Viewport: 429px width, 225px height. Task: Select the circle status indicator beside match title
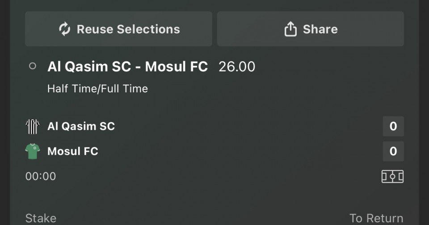32,66
